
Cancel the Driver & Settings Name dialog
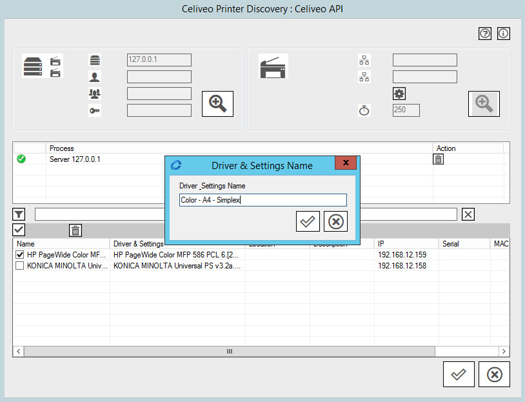coord(335,221)
